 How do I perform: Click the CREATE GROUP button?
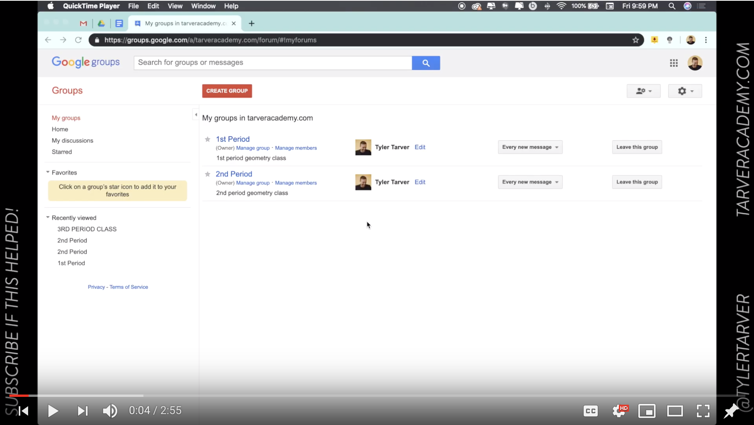[227, 91]
